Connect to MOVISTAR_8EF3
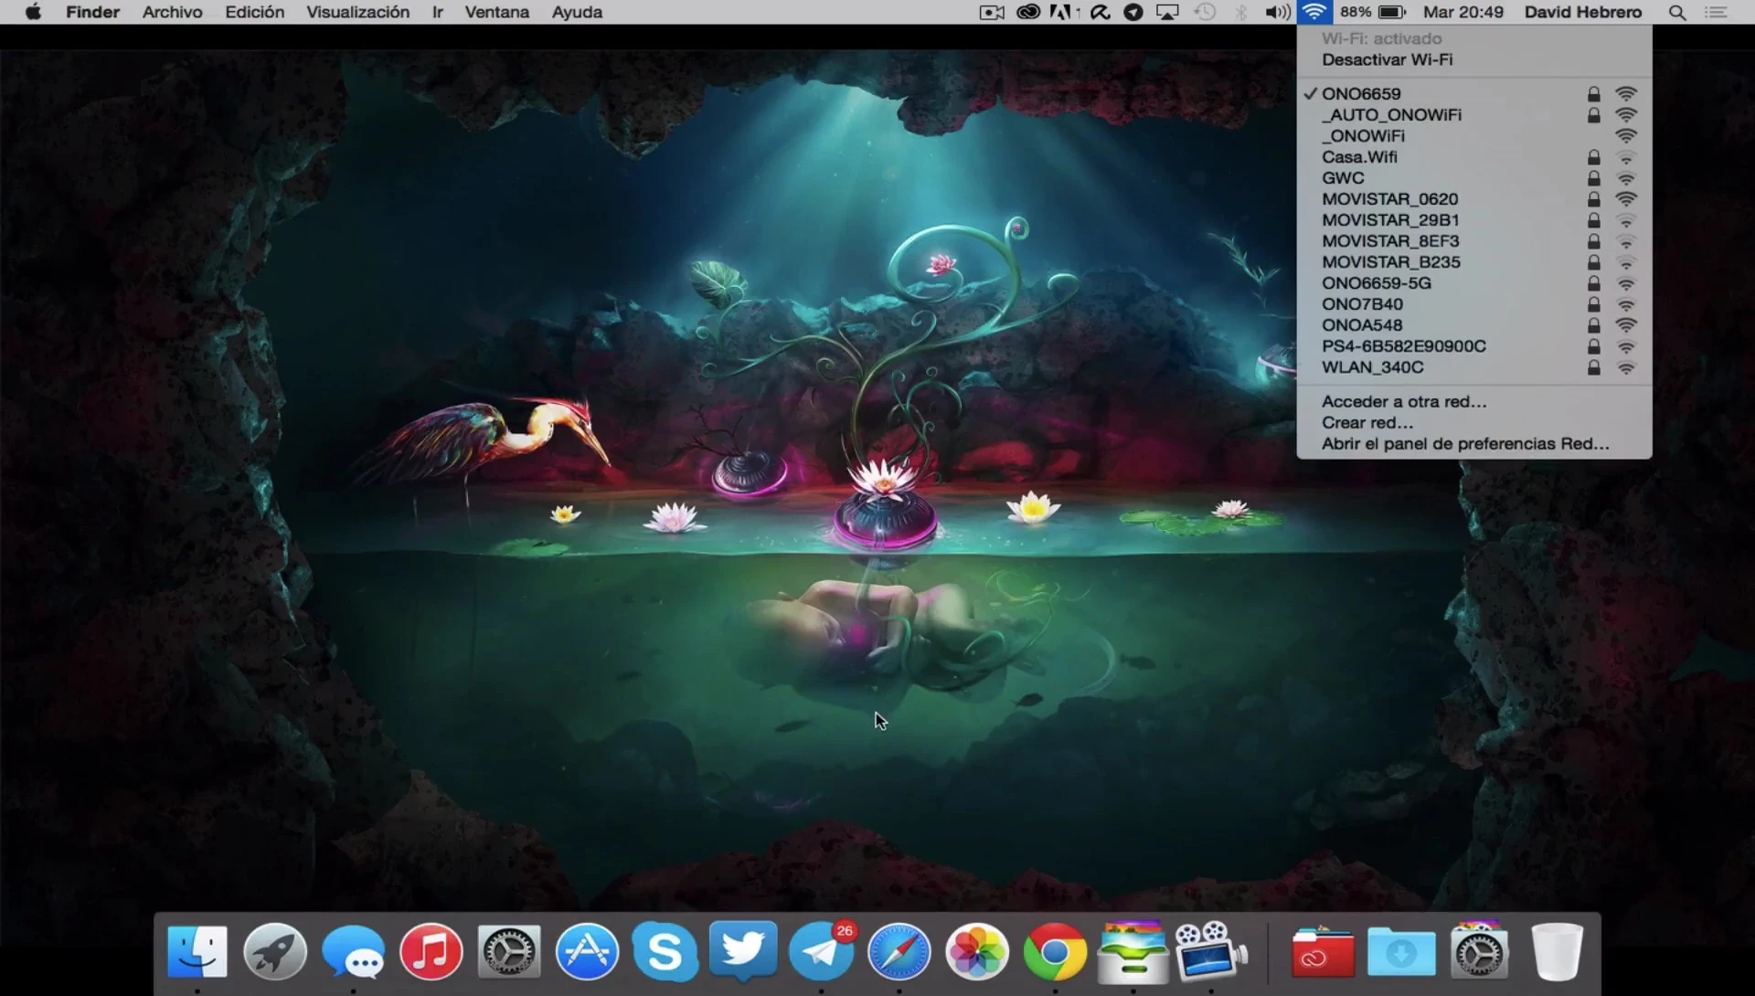This screenshot has width=1755, height=996. click(x=1473, y=240)
